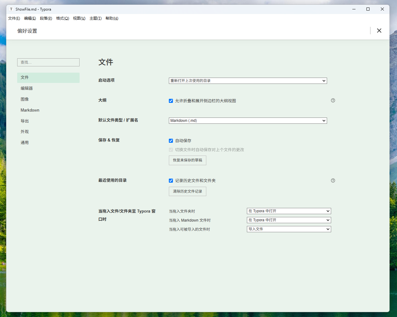Viewport: 397px width, 317px height.
Task: Minimize the Typora window
Action: [354, 9]
